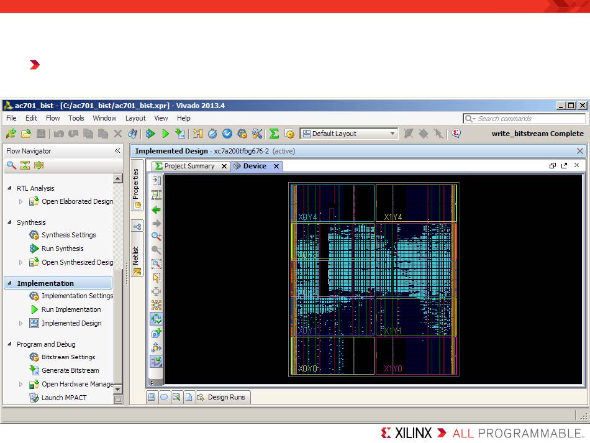
Task: Click the Generate Bitstream toolbar icon
Action: coord(180,134)
